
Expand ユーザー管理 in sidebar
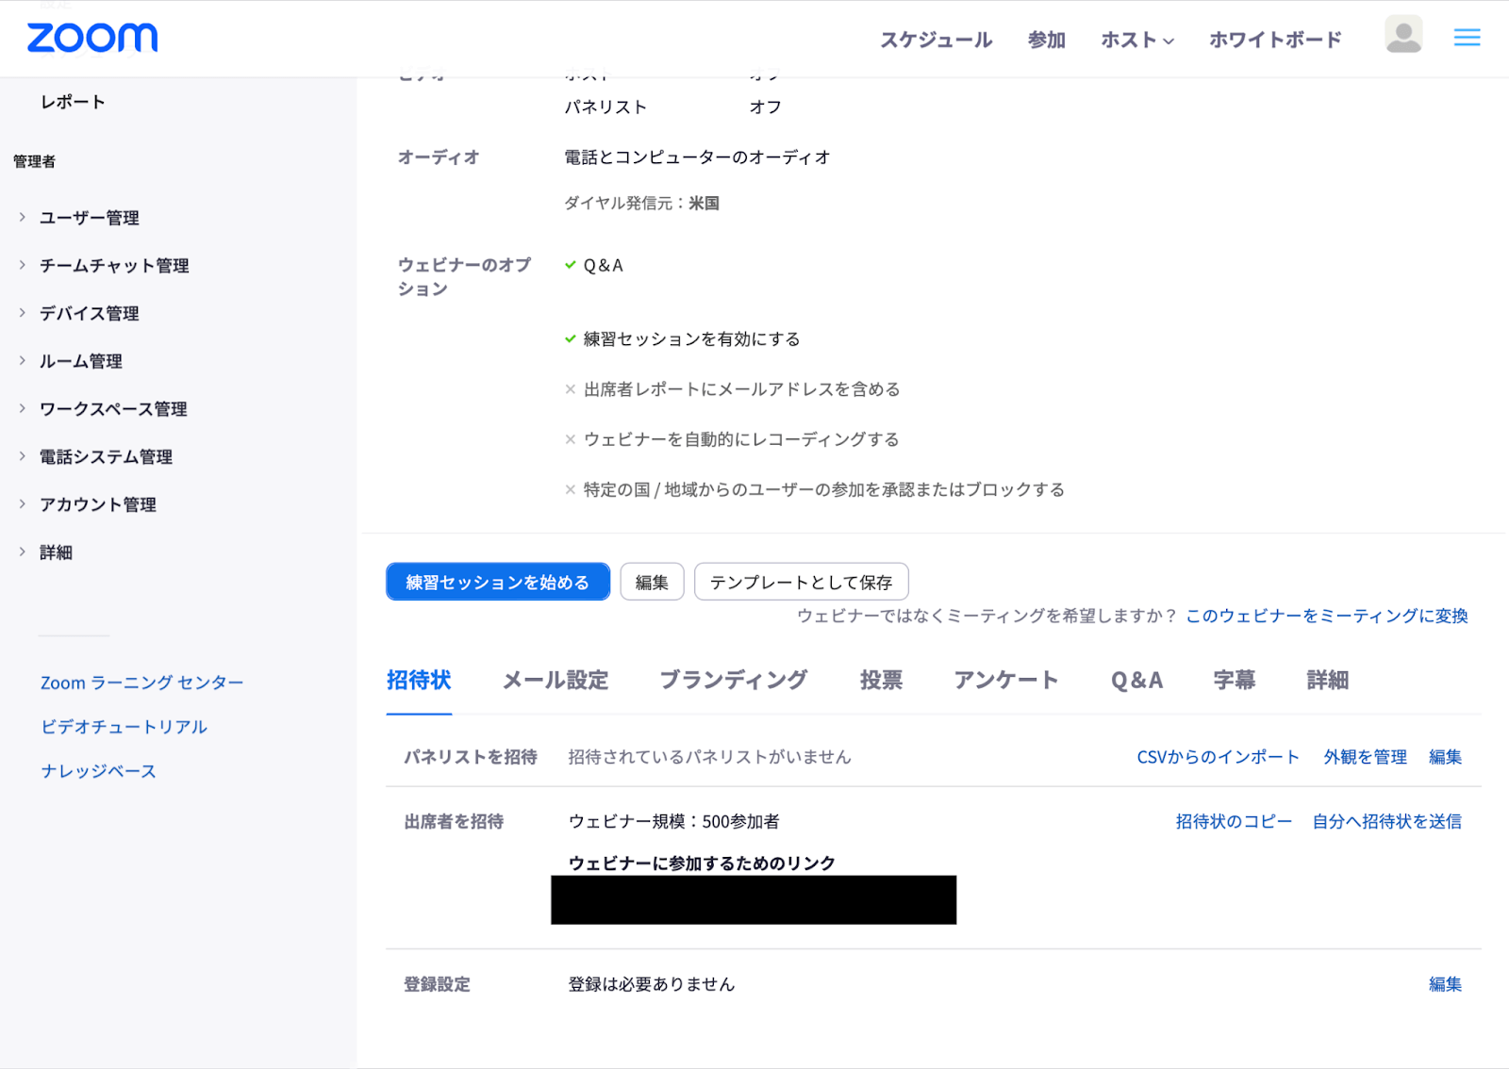pyautogui.click(x=89, y=218)
